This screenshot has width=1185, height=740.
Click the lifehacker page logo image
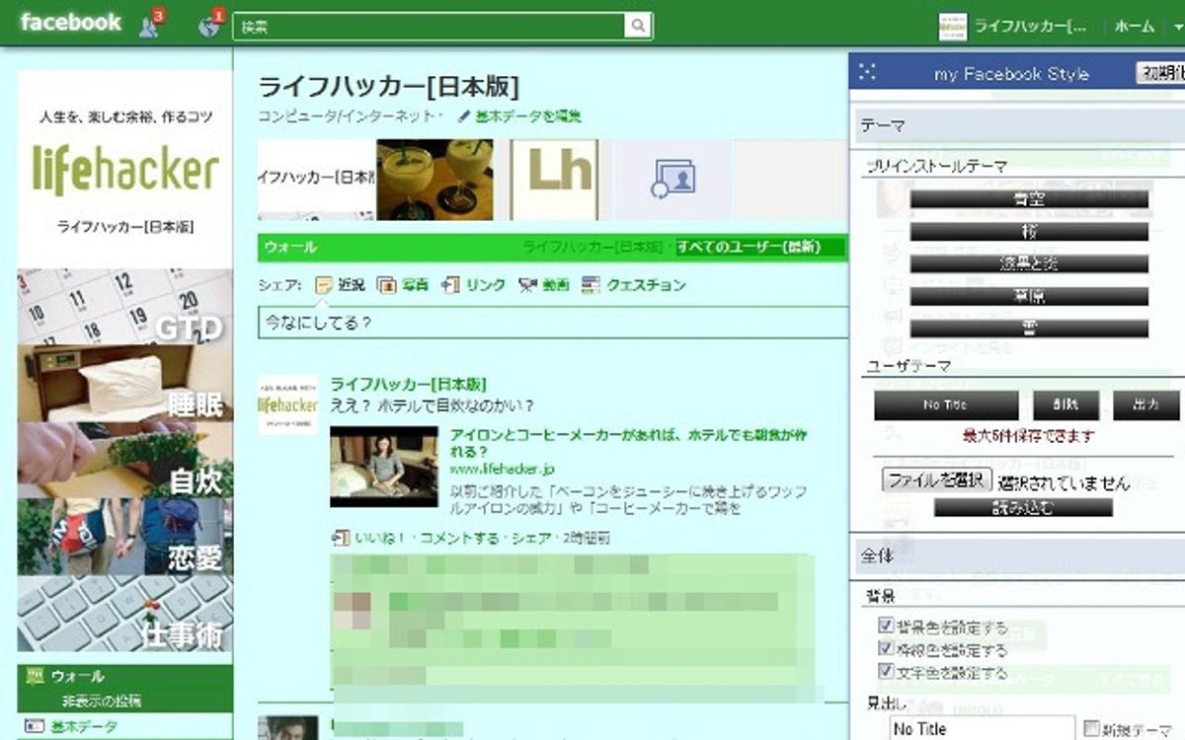[x=125, y=170]
